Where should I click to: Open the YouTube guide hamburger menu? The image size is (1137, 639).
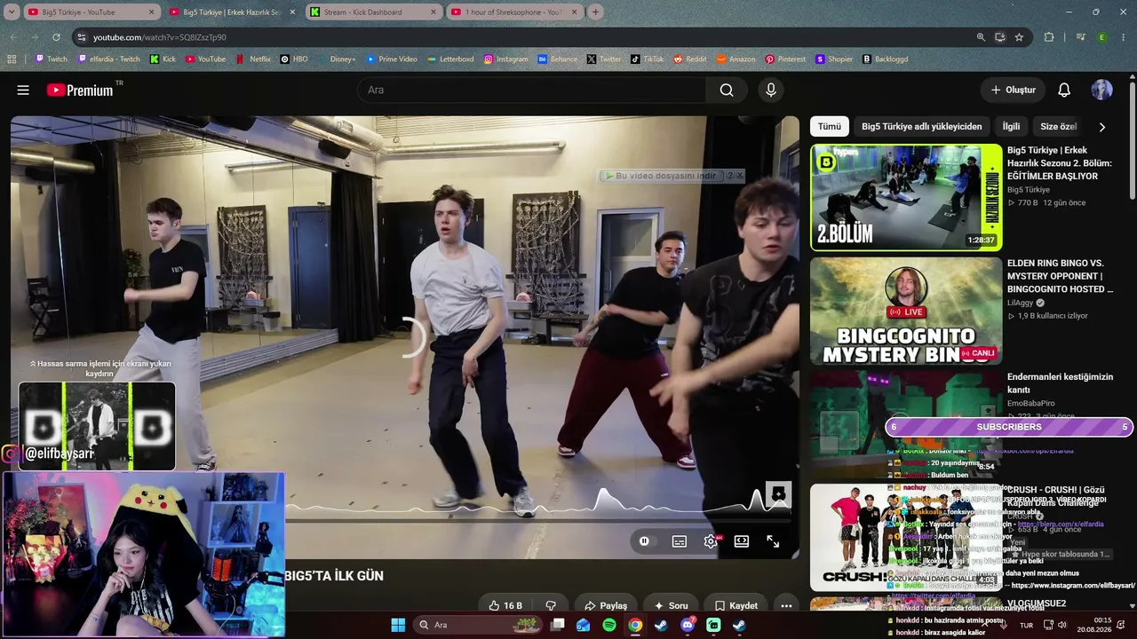click(x=23, y=90)
